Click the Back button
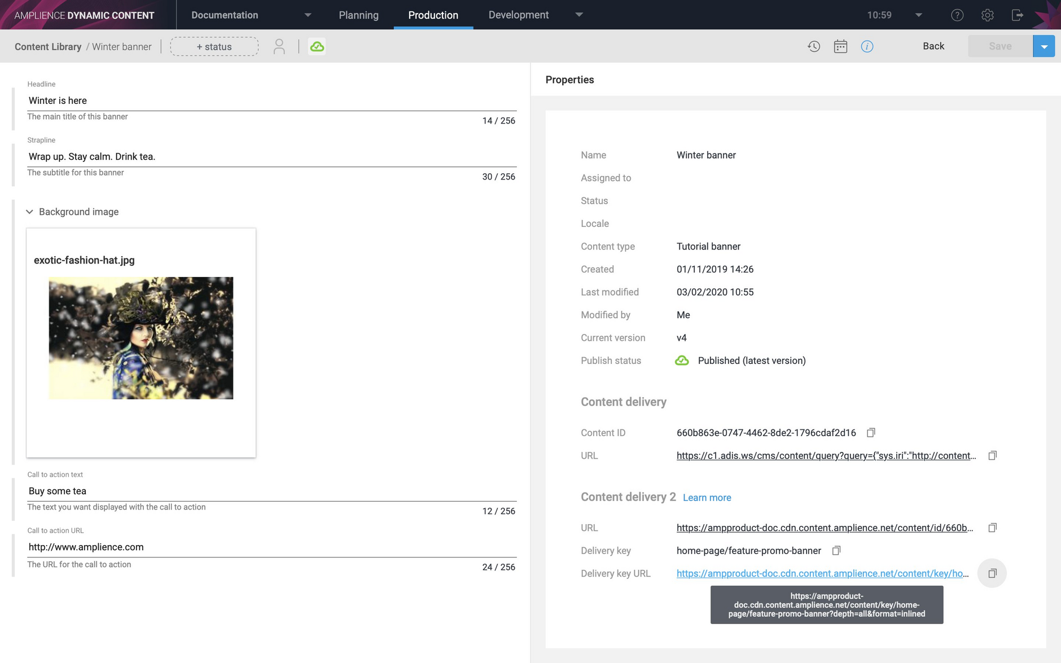This screenshot has height=663, width=1061. [x=933, y=46]
